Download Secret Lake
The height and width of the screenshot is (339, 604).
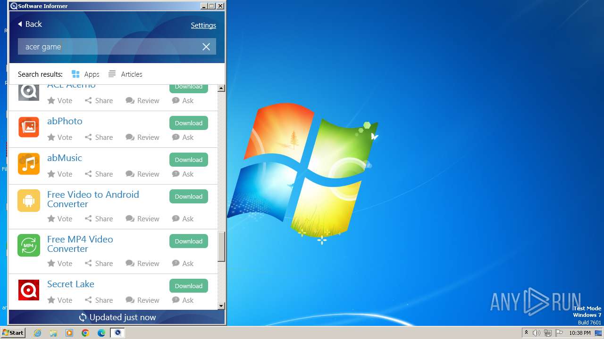pyautogui.click(x=189, y=286)
